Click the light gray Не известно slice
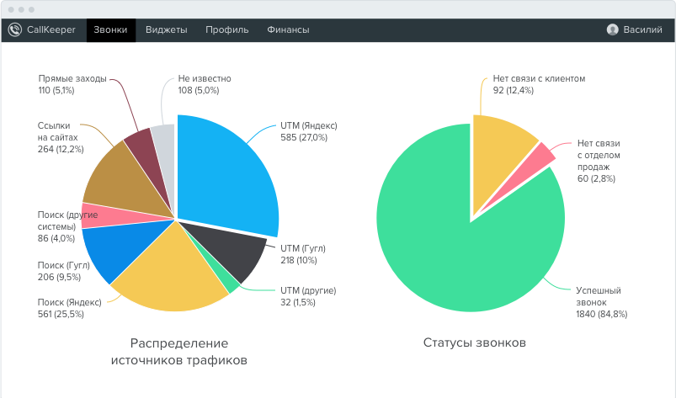This screenshot has width=676, height=398. [163, 139]
